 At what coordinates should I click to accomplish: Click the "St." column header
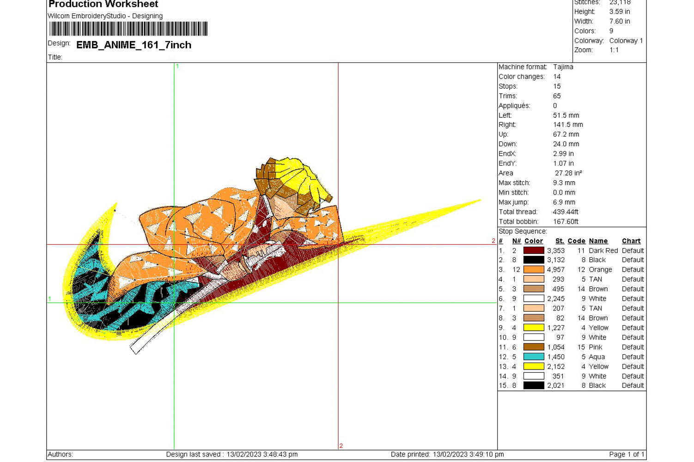click(x=560, y=241)
